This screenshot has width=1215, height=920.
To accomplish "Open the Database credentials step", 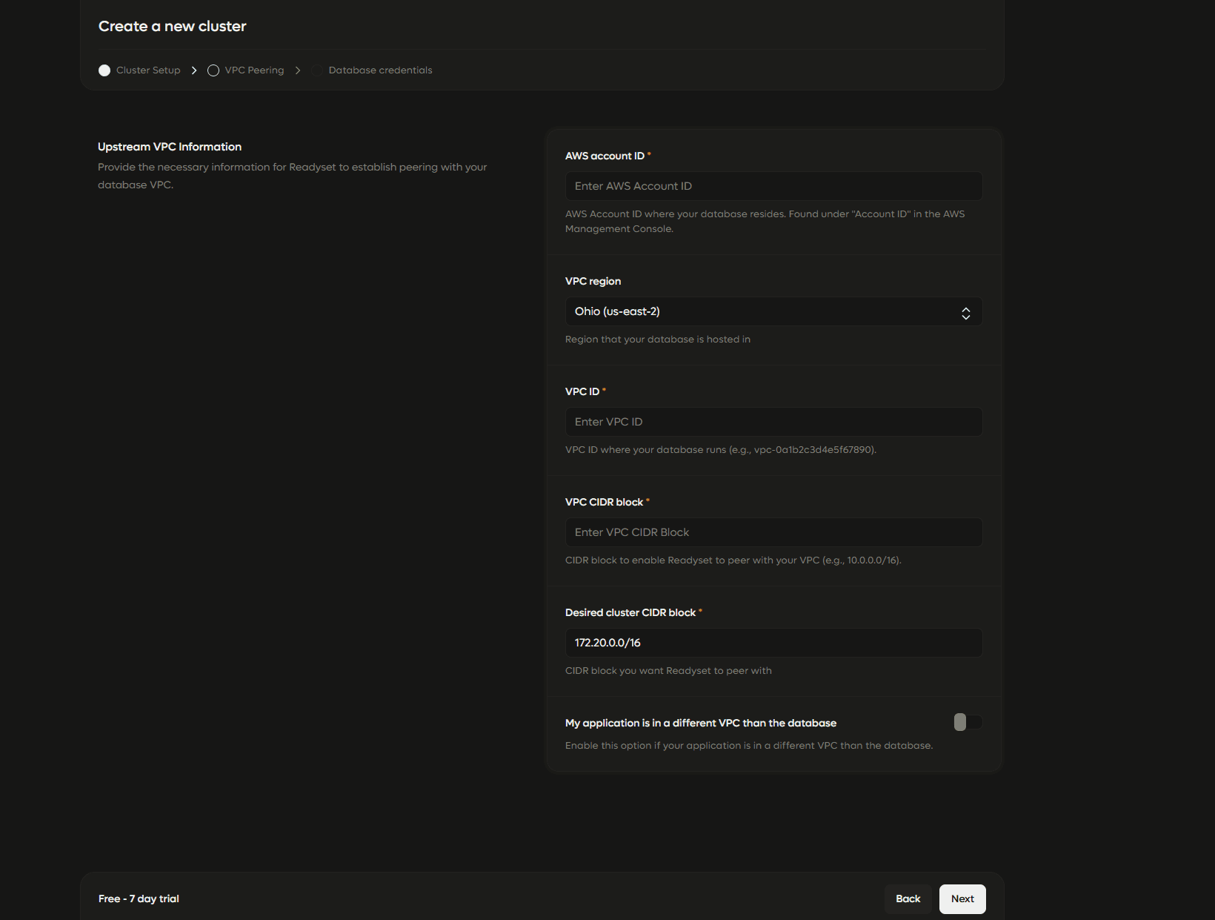I will pyautogui.click(x=380, y=70).
